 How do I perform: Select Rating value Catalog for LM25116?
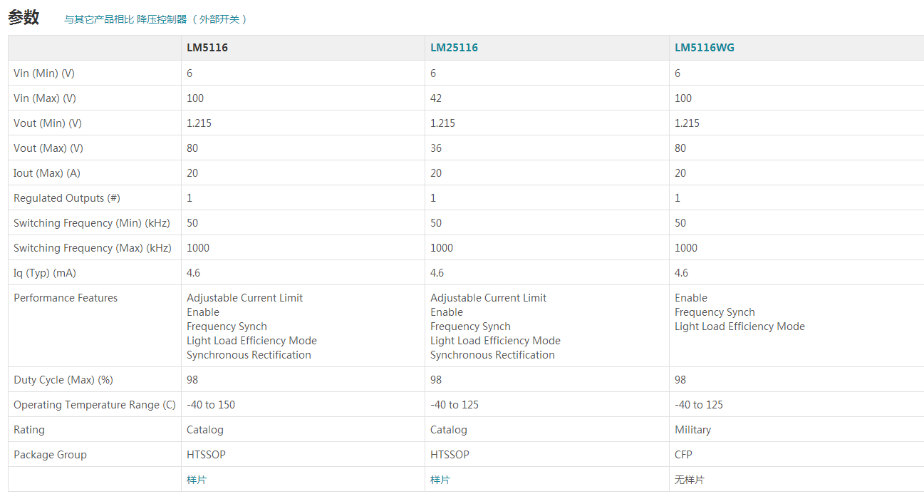(x=449, y=430)
